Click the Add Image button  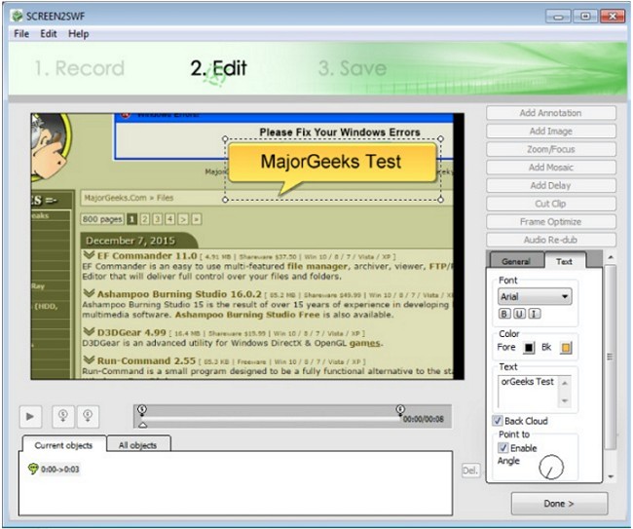pyautogui.click(x=551, y=132)
